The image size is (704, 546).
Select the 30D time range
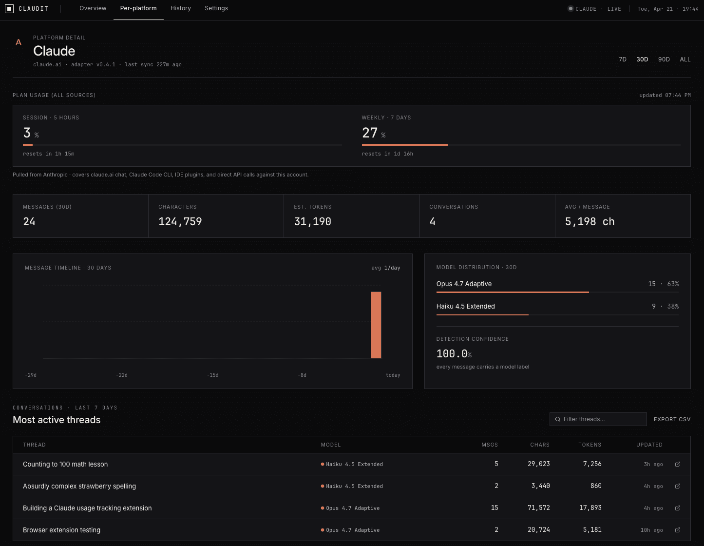click(642, 59)
